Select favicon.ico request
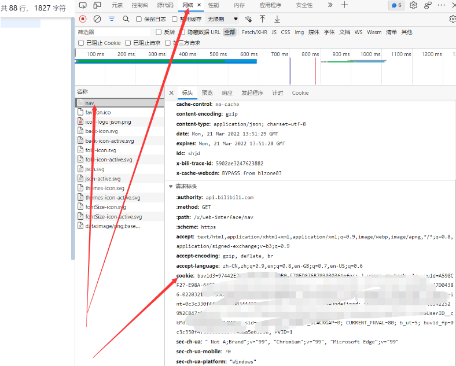Viewport: 456px width, 366px height. pyautogui.click(x=120, y=112)
